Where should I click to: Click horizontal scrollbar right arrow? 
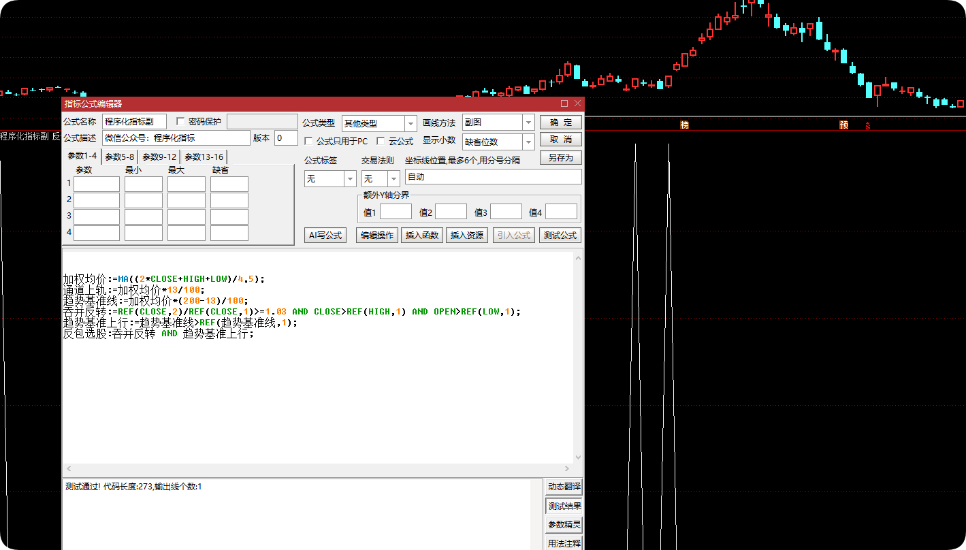(x=568, y=468)
